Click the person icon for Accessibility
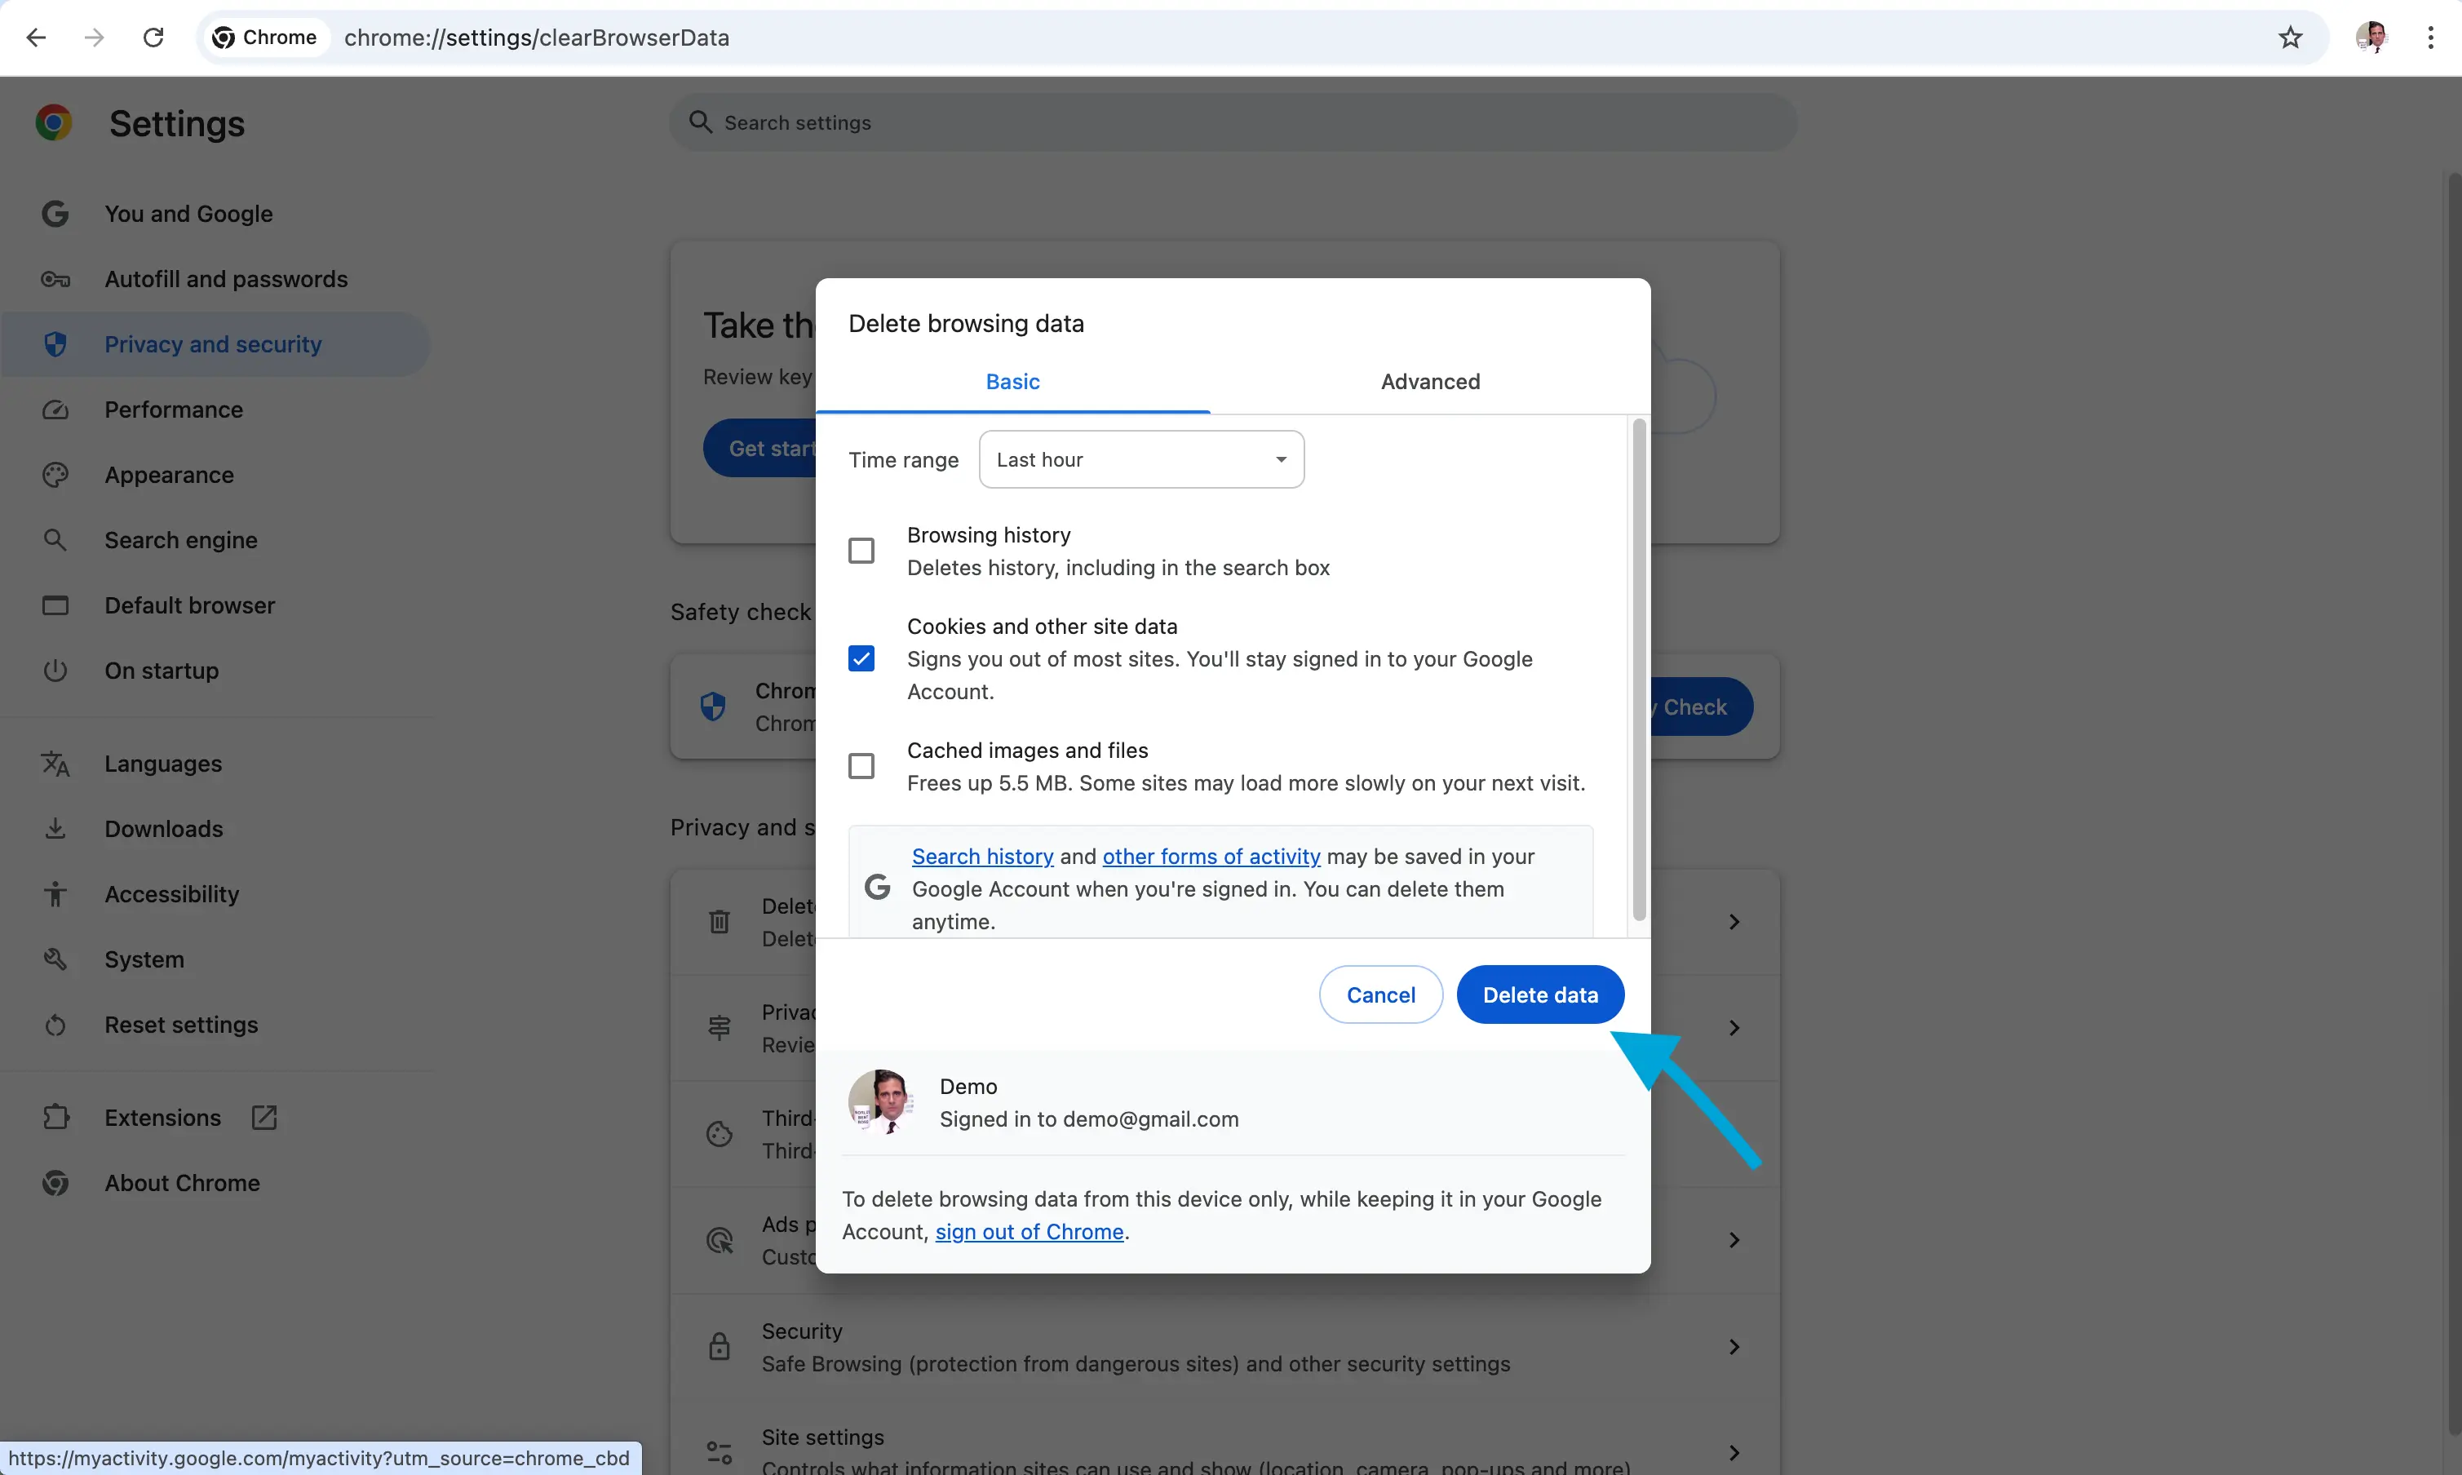Viewport: 2462px width, 1475px height. 55,893
